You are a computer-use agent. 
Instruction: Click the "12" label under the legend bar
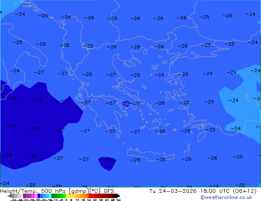point(77,200)
